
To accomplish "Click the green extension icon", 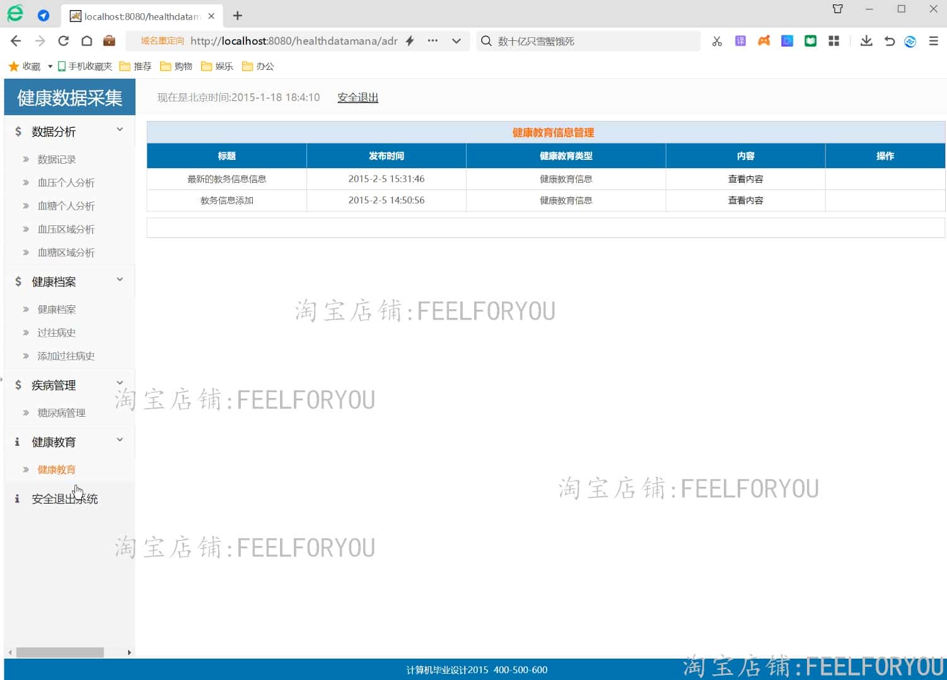I will pos(810,41).
